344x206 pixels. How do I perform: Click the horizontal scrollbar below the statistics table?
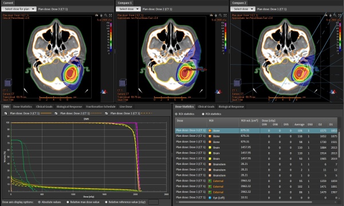[245, 202]
